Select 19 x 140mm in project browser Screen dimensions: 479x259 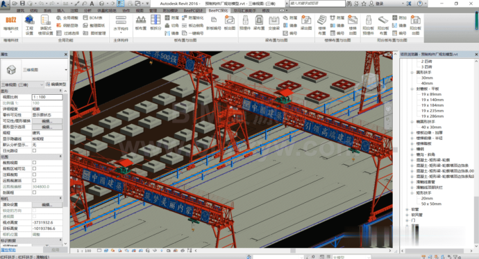tap(432, 100)
